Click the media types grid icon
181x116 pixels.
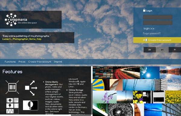(x=12, y=106)
